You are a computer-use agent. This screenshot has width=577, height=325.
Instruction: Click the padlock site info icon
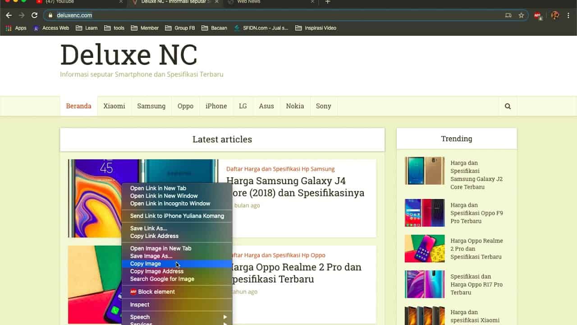coord(50,15)
